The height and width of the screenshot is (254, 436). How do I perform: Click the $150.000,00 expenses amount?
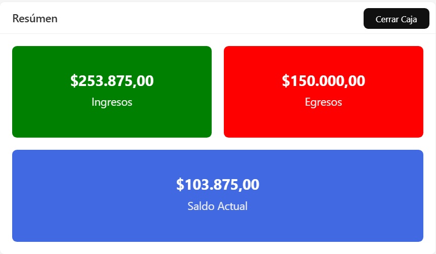click(324, 81)
